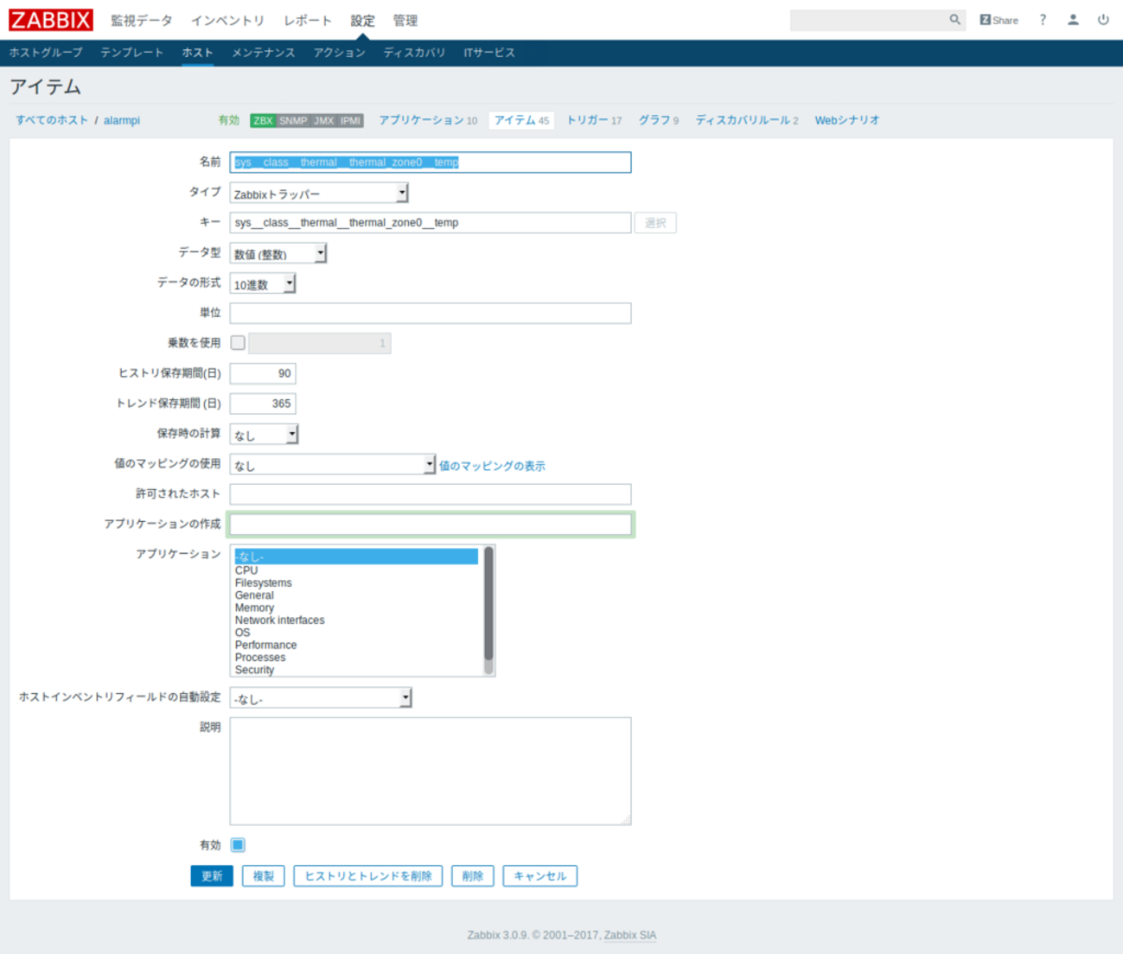Switch to トリガー tab
Screen dimensions: 1123x954
594,120
